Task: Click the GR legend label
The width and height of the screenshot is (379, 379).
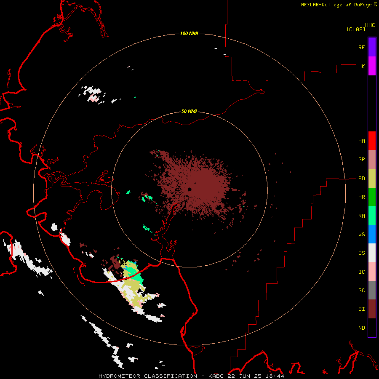Action: tap(361, 160)
